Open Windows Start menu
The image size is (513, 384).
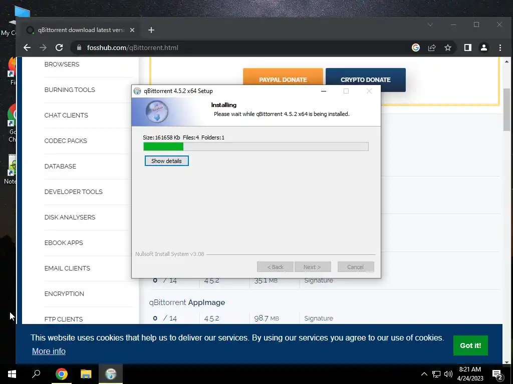(x=12, y=374)
